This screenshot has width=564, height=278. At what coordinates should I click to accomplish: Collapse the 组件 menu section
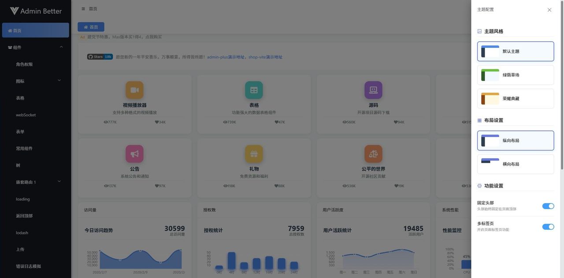(x=60, y=46)
